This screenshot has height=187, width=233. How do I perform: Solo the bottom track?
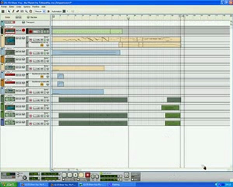coord(20,122)
